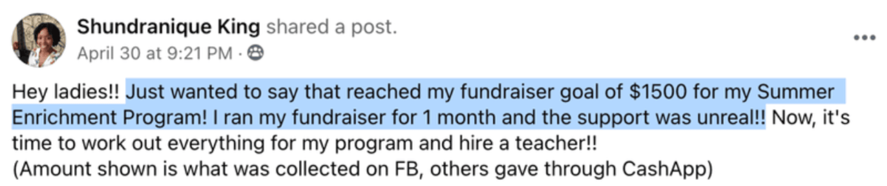The image size is (887, 186).
Task: Click the word 'Summer' in highlighted text
Action: pyautogui.click(x=795, y=92)
